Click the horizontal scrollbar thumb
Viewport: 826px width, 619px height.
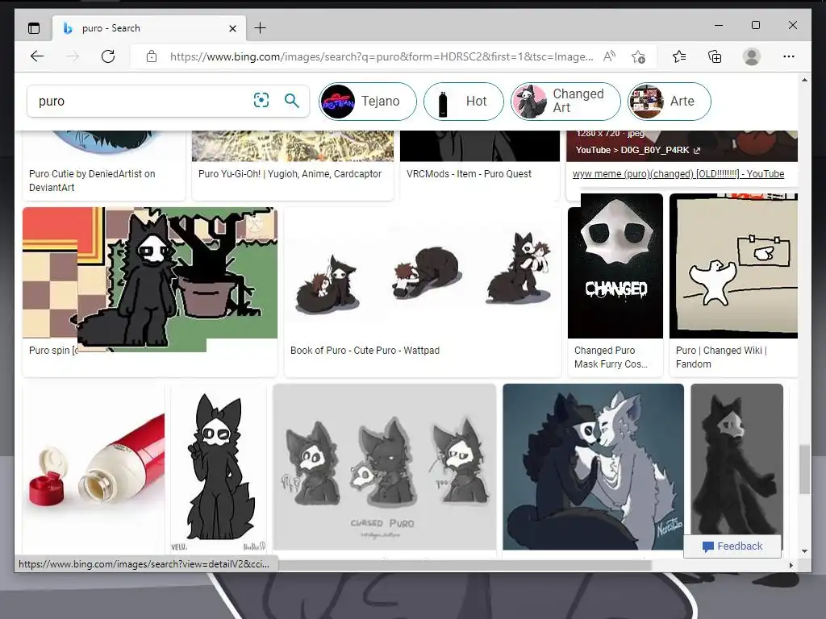(x=465, y=565)
